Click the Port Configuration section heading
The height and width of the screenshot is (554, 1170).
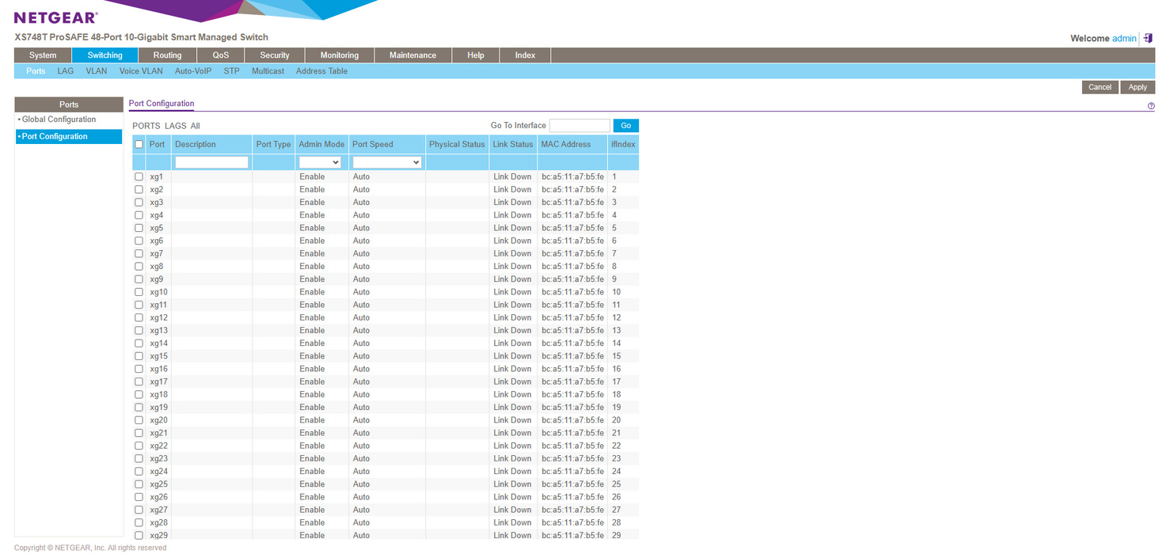[x=161, y=104]
